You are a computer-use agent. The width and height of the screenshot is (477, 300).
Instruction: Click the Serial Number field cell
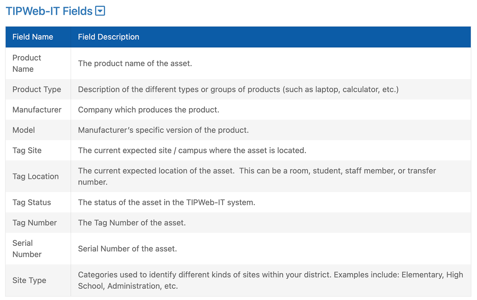coord(38,248)
